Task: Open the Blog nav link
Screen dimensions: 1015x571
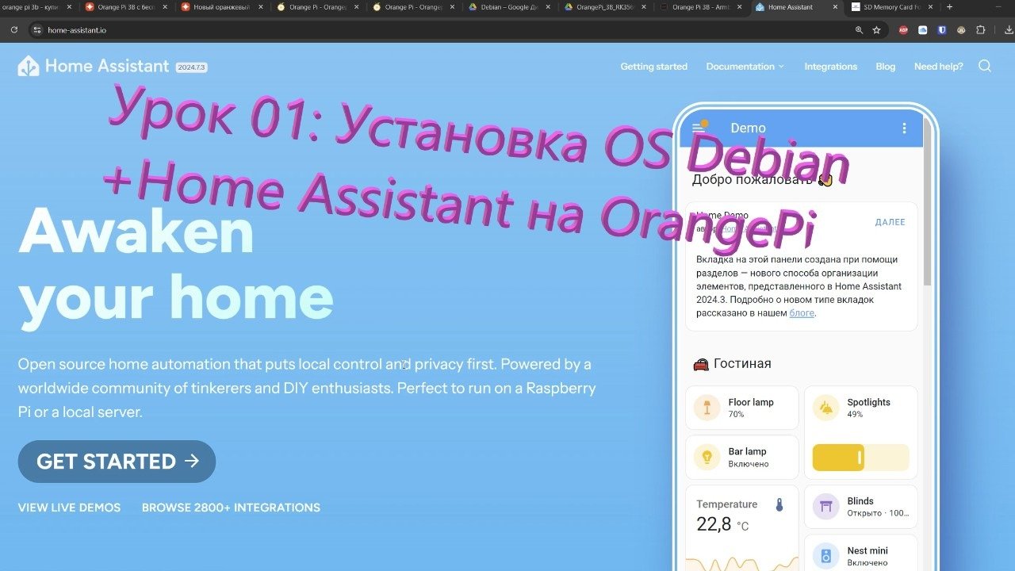Action: click(x=885, y=67)
